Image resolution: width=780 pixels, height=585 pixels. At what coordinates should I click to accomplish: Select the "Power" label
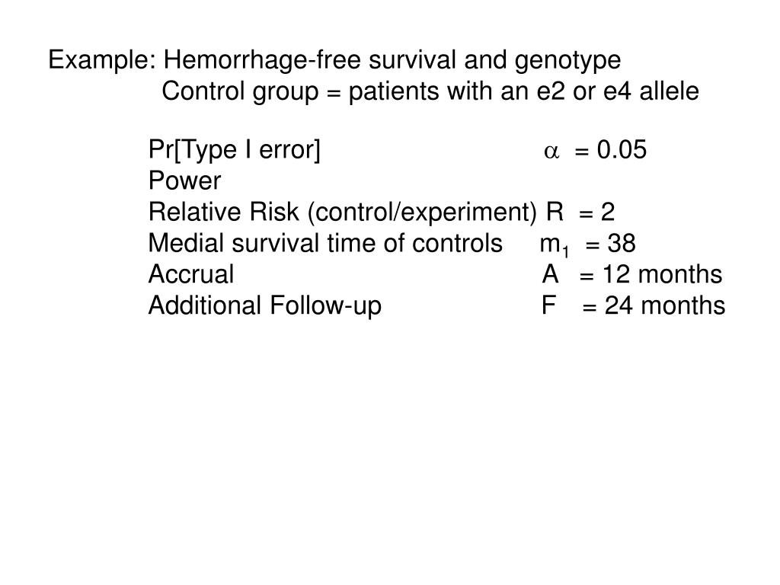[185, 181]
